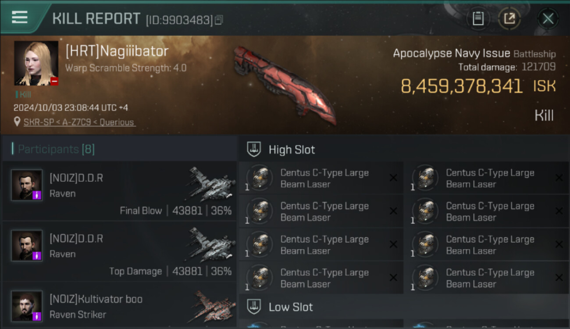This screenshot has width=570, height=329.
Task: Open Kultivator boo participant portrait
Action: tap(27, 306)
